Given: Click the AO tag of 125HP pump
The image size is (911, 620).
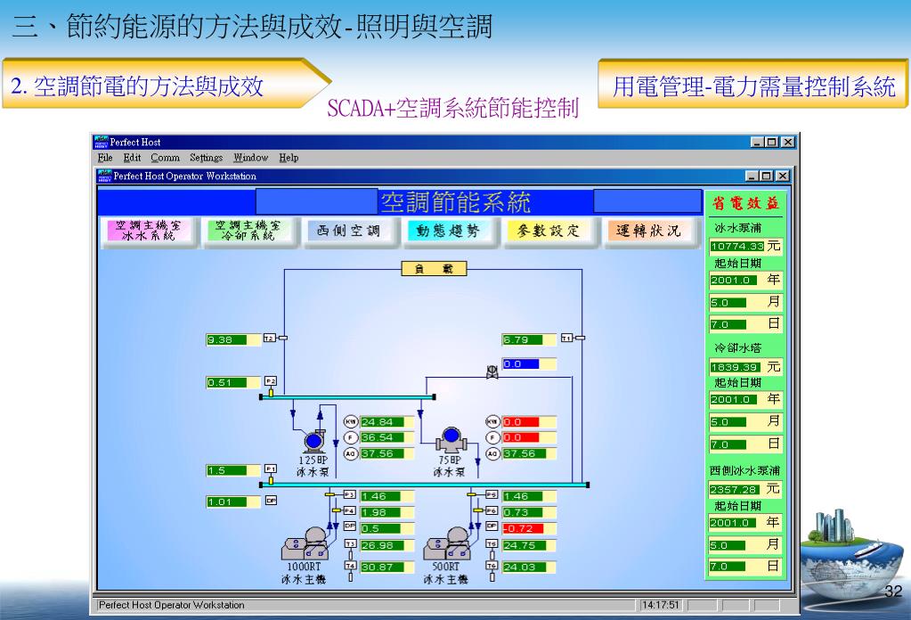Looking at the screenshot, I should click(x=351, y=453).
